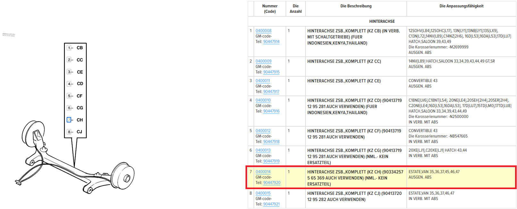517x209 pixels.
Task: Open part number link 90447914
Action: tap(271, 42)
